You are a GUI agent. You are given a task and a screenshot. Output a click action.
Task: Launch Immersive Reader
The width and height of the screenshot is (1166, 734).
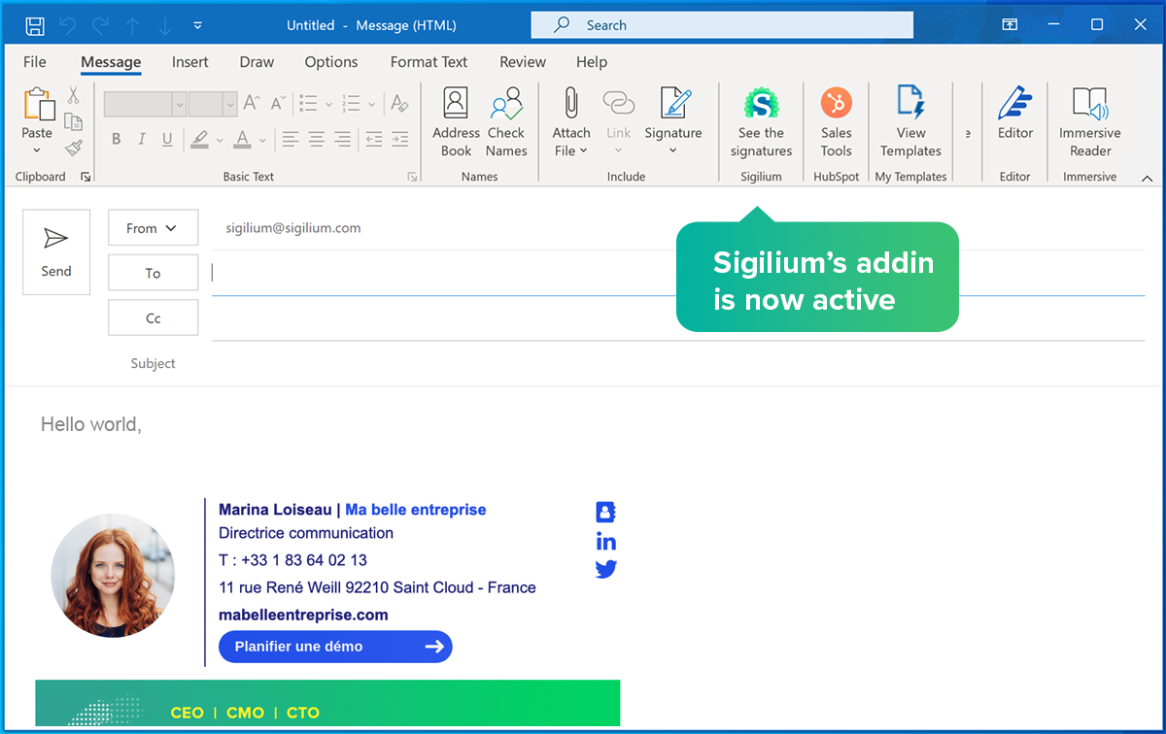tap(1090, 122)
